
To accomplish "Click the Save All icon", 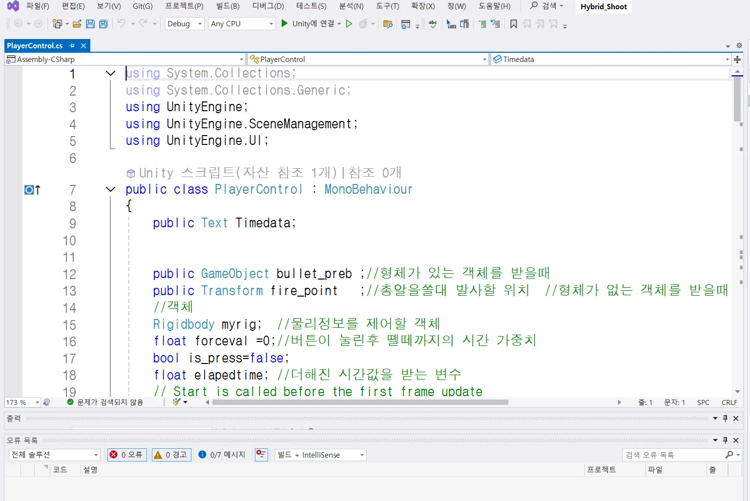I will pos(103,23).
